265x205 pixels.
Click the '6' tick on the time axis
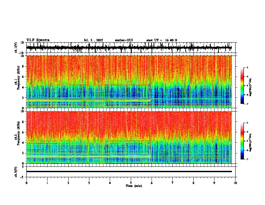click(152, 183)
